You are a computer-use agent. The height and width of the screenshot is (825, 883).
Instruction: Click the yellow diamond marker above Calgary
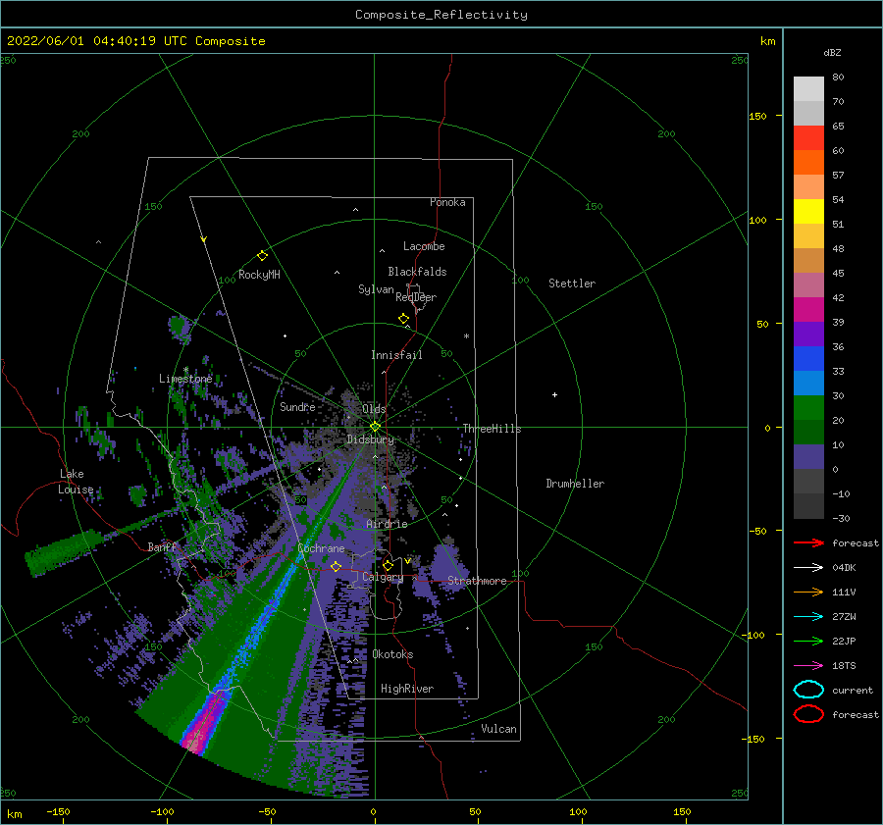[388, 565]
